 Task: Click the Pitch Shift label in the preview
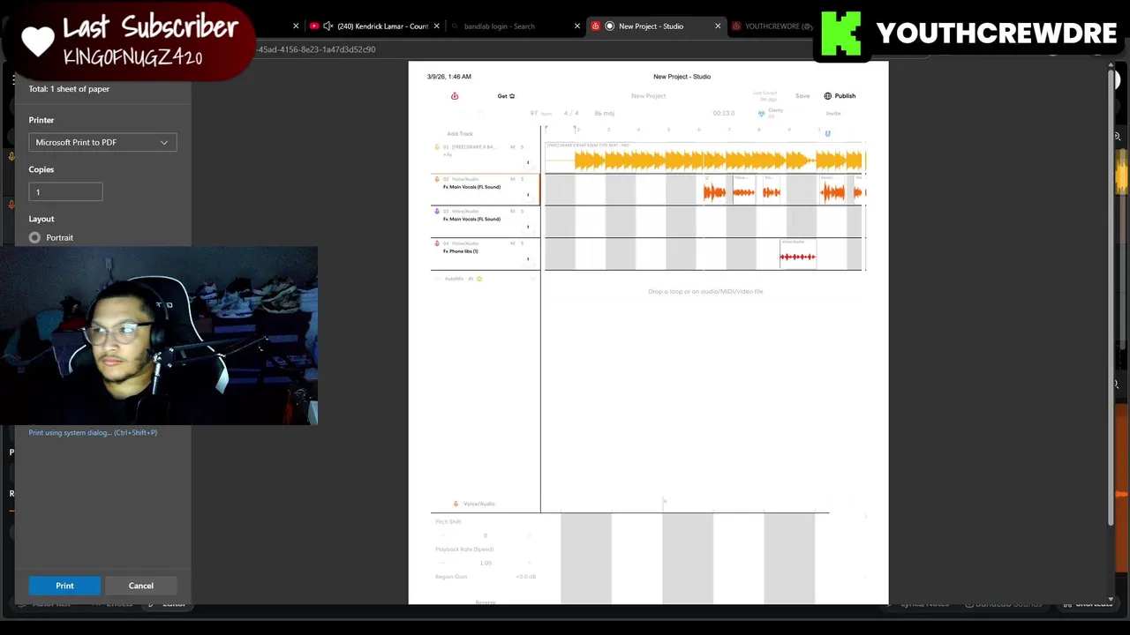(448, 522)
